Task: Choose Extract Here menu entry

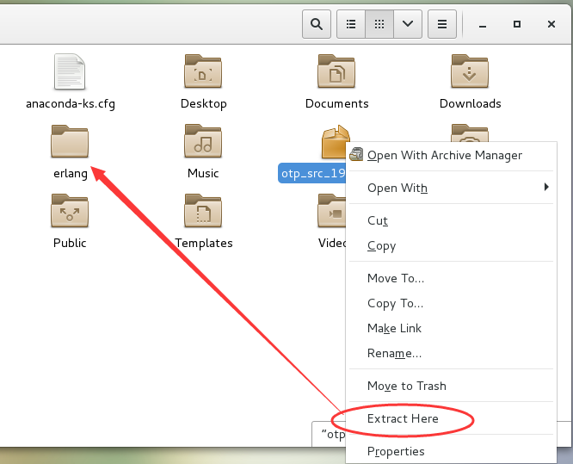Action: pos(451,418)
